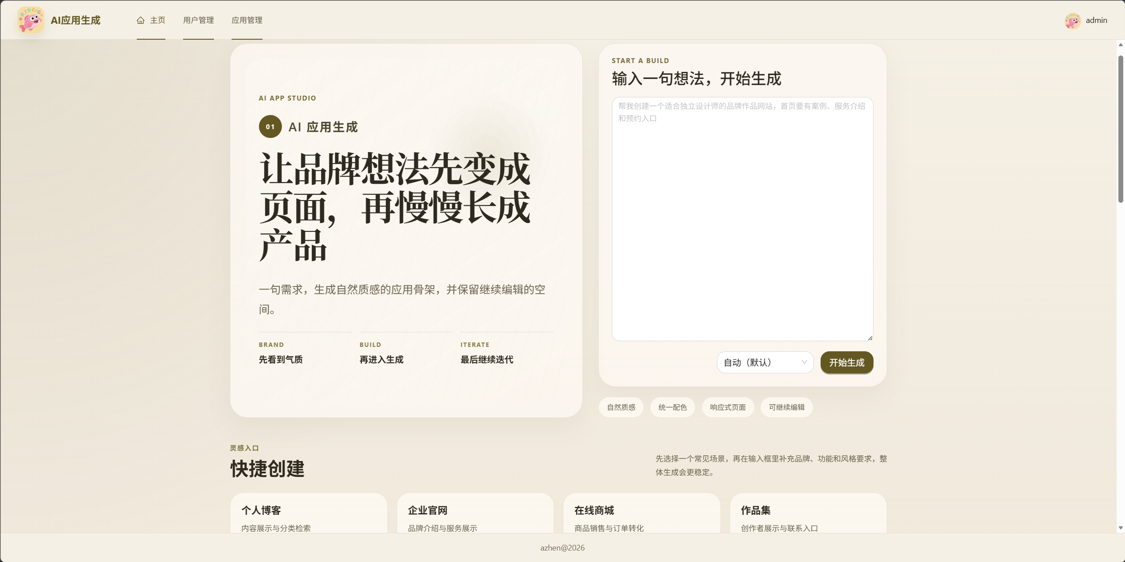Click the 快捷创建 heading
1125x562 pixels.
[x=267, y=469]
